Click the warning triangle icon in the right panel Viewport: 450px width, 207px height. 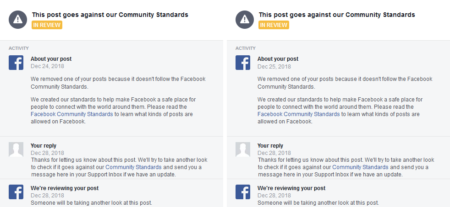(x=244, y=19)
